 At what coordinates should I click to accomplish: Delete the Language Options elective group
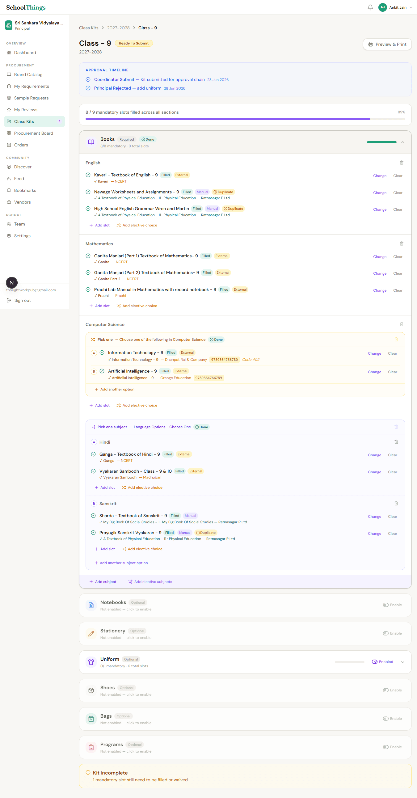coord(396,427)
